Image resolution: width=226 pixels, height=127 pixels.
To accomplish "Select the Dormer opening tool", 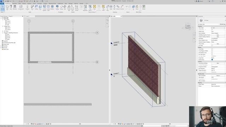I will click(122, 7).
